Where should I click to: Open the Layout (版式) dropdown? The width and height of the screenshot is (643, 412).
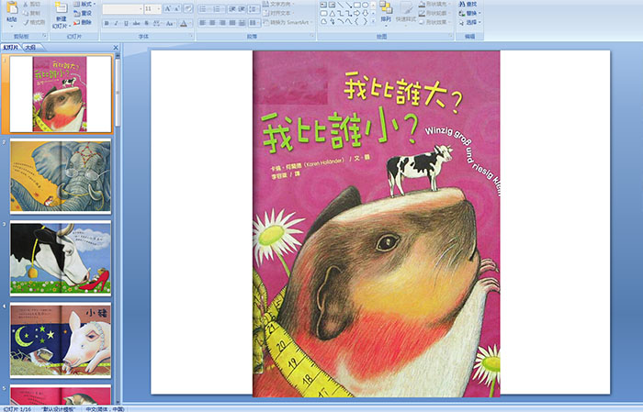tap(85, 4)
